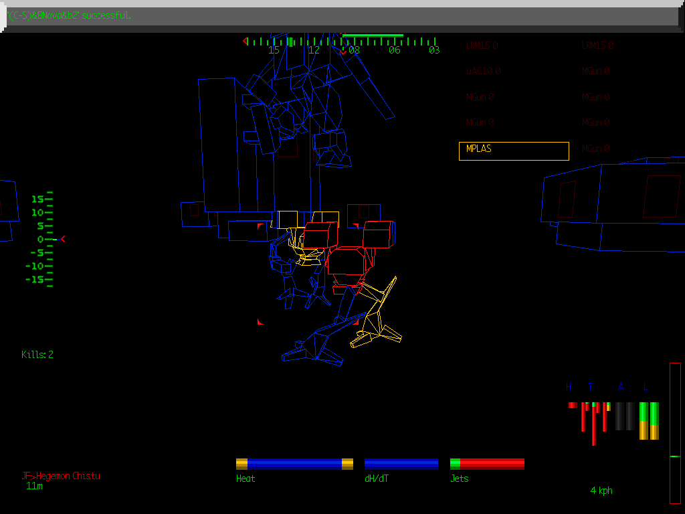Viewport: 685px width, 514px height.
Task: Click the Jets fuel bar
Action: tap(486, 462)
